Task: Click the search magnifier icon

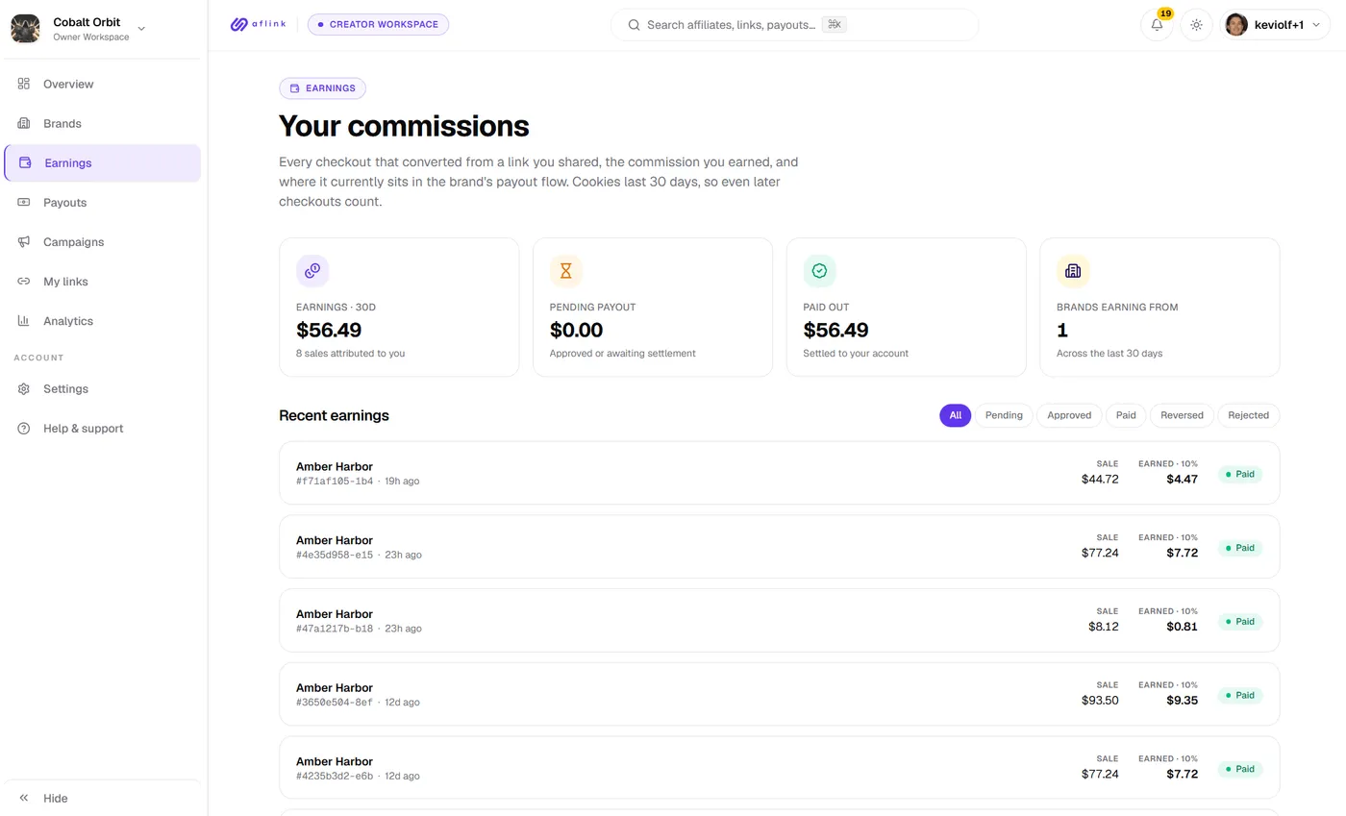Action: [x=634, y=25]
